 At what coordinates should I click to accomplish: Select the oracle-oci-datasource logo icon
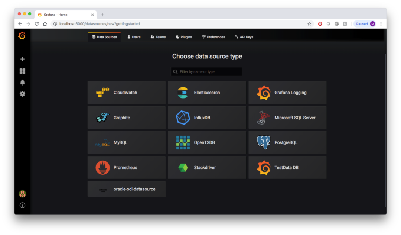coord(102,190)
